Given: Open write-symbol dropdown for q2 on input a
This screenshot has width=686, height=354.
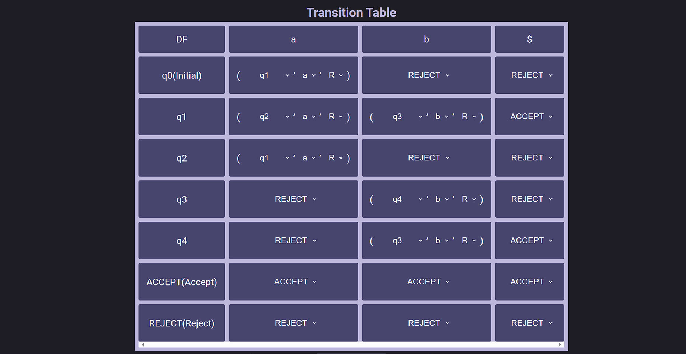Looking at the screenshot, I should point(309,158).
